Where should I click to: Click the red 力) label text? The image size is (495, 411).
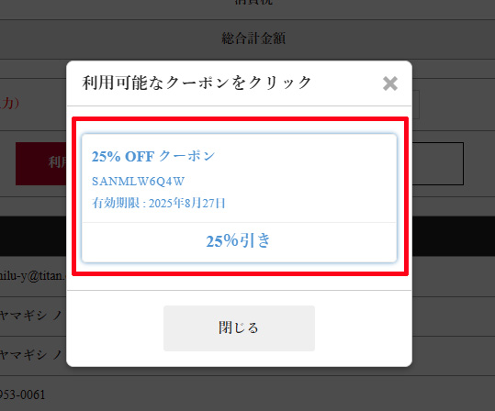pos(9,103)
